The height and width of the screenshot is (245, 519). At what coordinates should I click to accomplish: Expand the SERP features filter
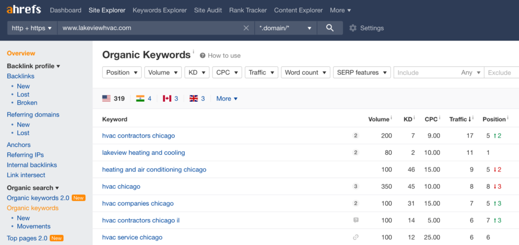click(362, 72)
